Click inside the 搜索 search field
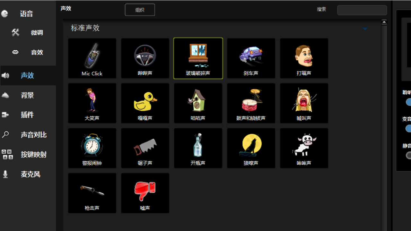The height and width of the screenshot is (231, 411). [362, 10]
